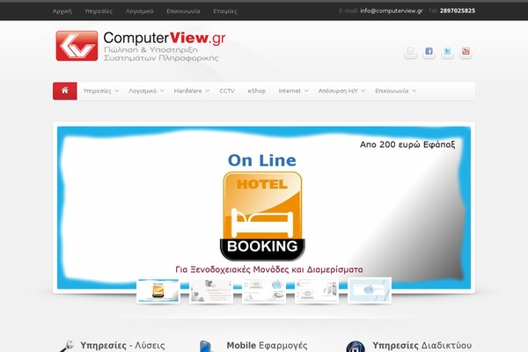Open Εταιρίες link in the top bar

(225, 11)
